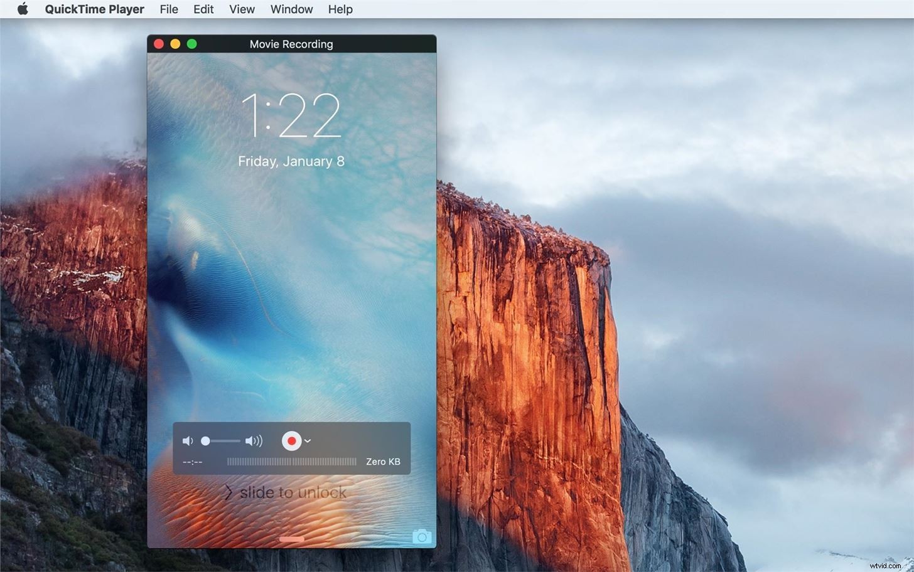Open the Apple menu
The image size is (914, 572).
tap(22, 9)
